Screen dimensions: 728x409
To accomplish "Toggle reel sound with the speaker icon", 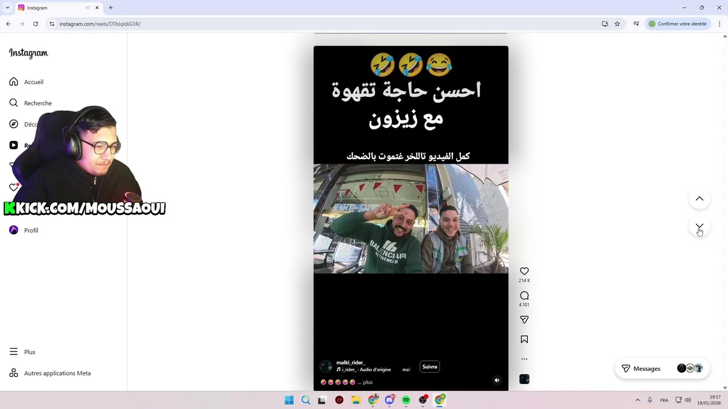I will point(497,381).
